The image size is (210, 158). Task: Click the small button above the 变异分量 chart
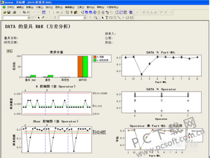pyautogui.click(x=10, y=51)
